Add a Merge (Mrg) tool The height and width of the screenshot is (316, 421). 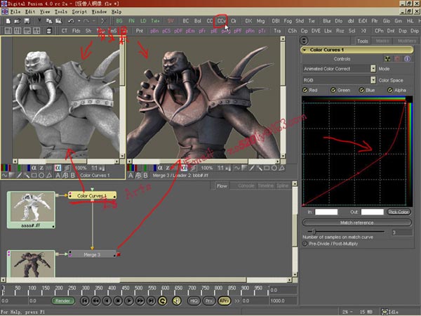[261, 21]
